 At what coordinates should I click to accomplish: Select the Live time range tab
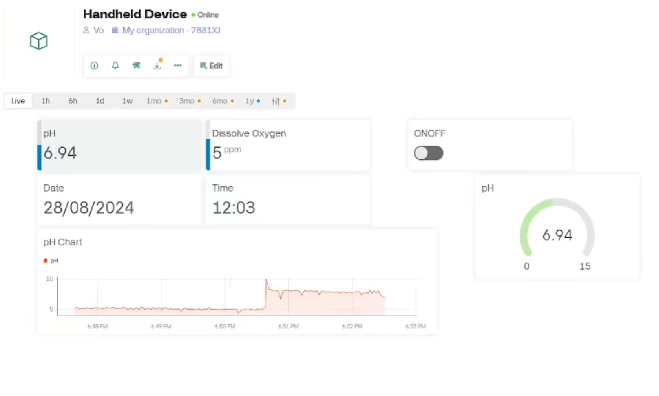(x=18, y=101)
